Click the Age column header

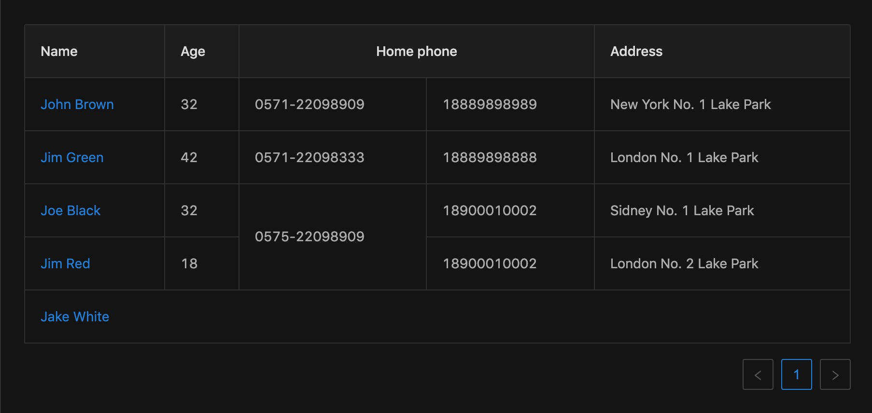(x=193, y=51)
